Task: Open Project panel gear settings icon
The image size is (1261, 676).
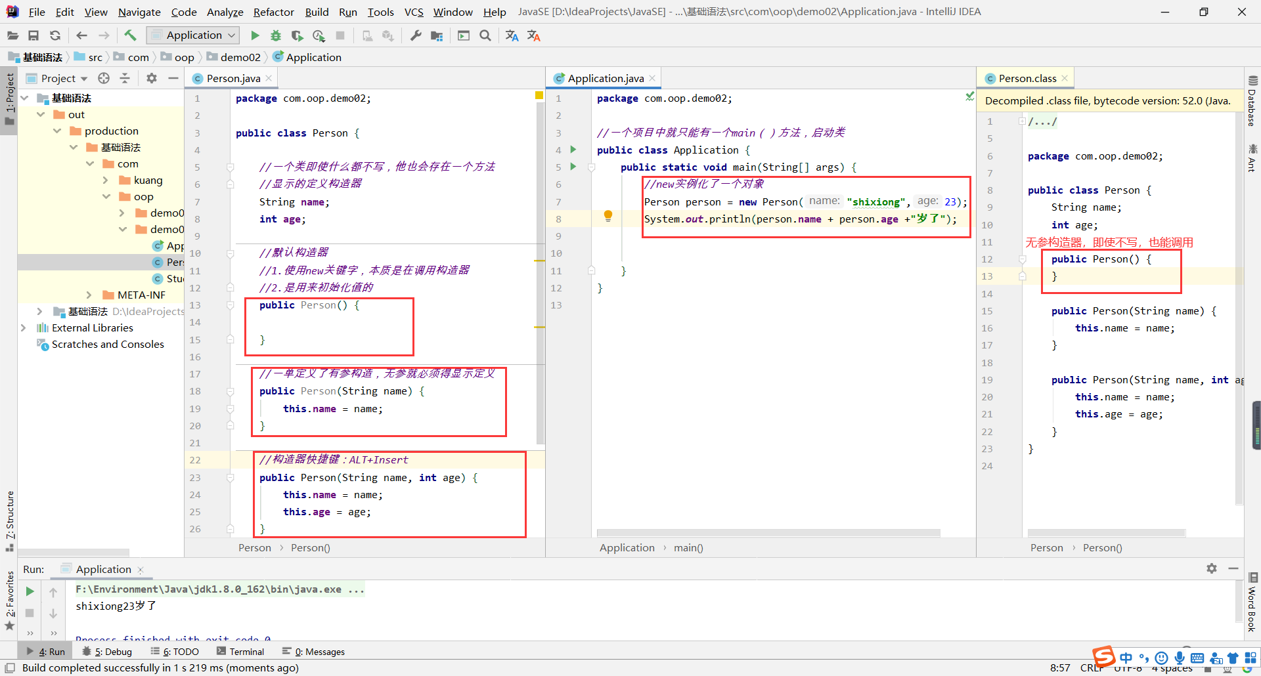Action: [152, 78]
